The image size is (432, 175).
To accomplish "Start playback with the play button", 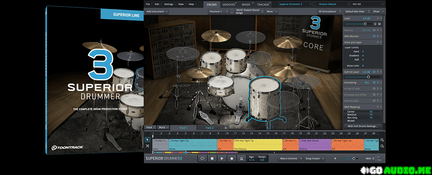I will [222, 158].
